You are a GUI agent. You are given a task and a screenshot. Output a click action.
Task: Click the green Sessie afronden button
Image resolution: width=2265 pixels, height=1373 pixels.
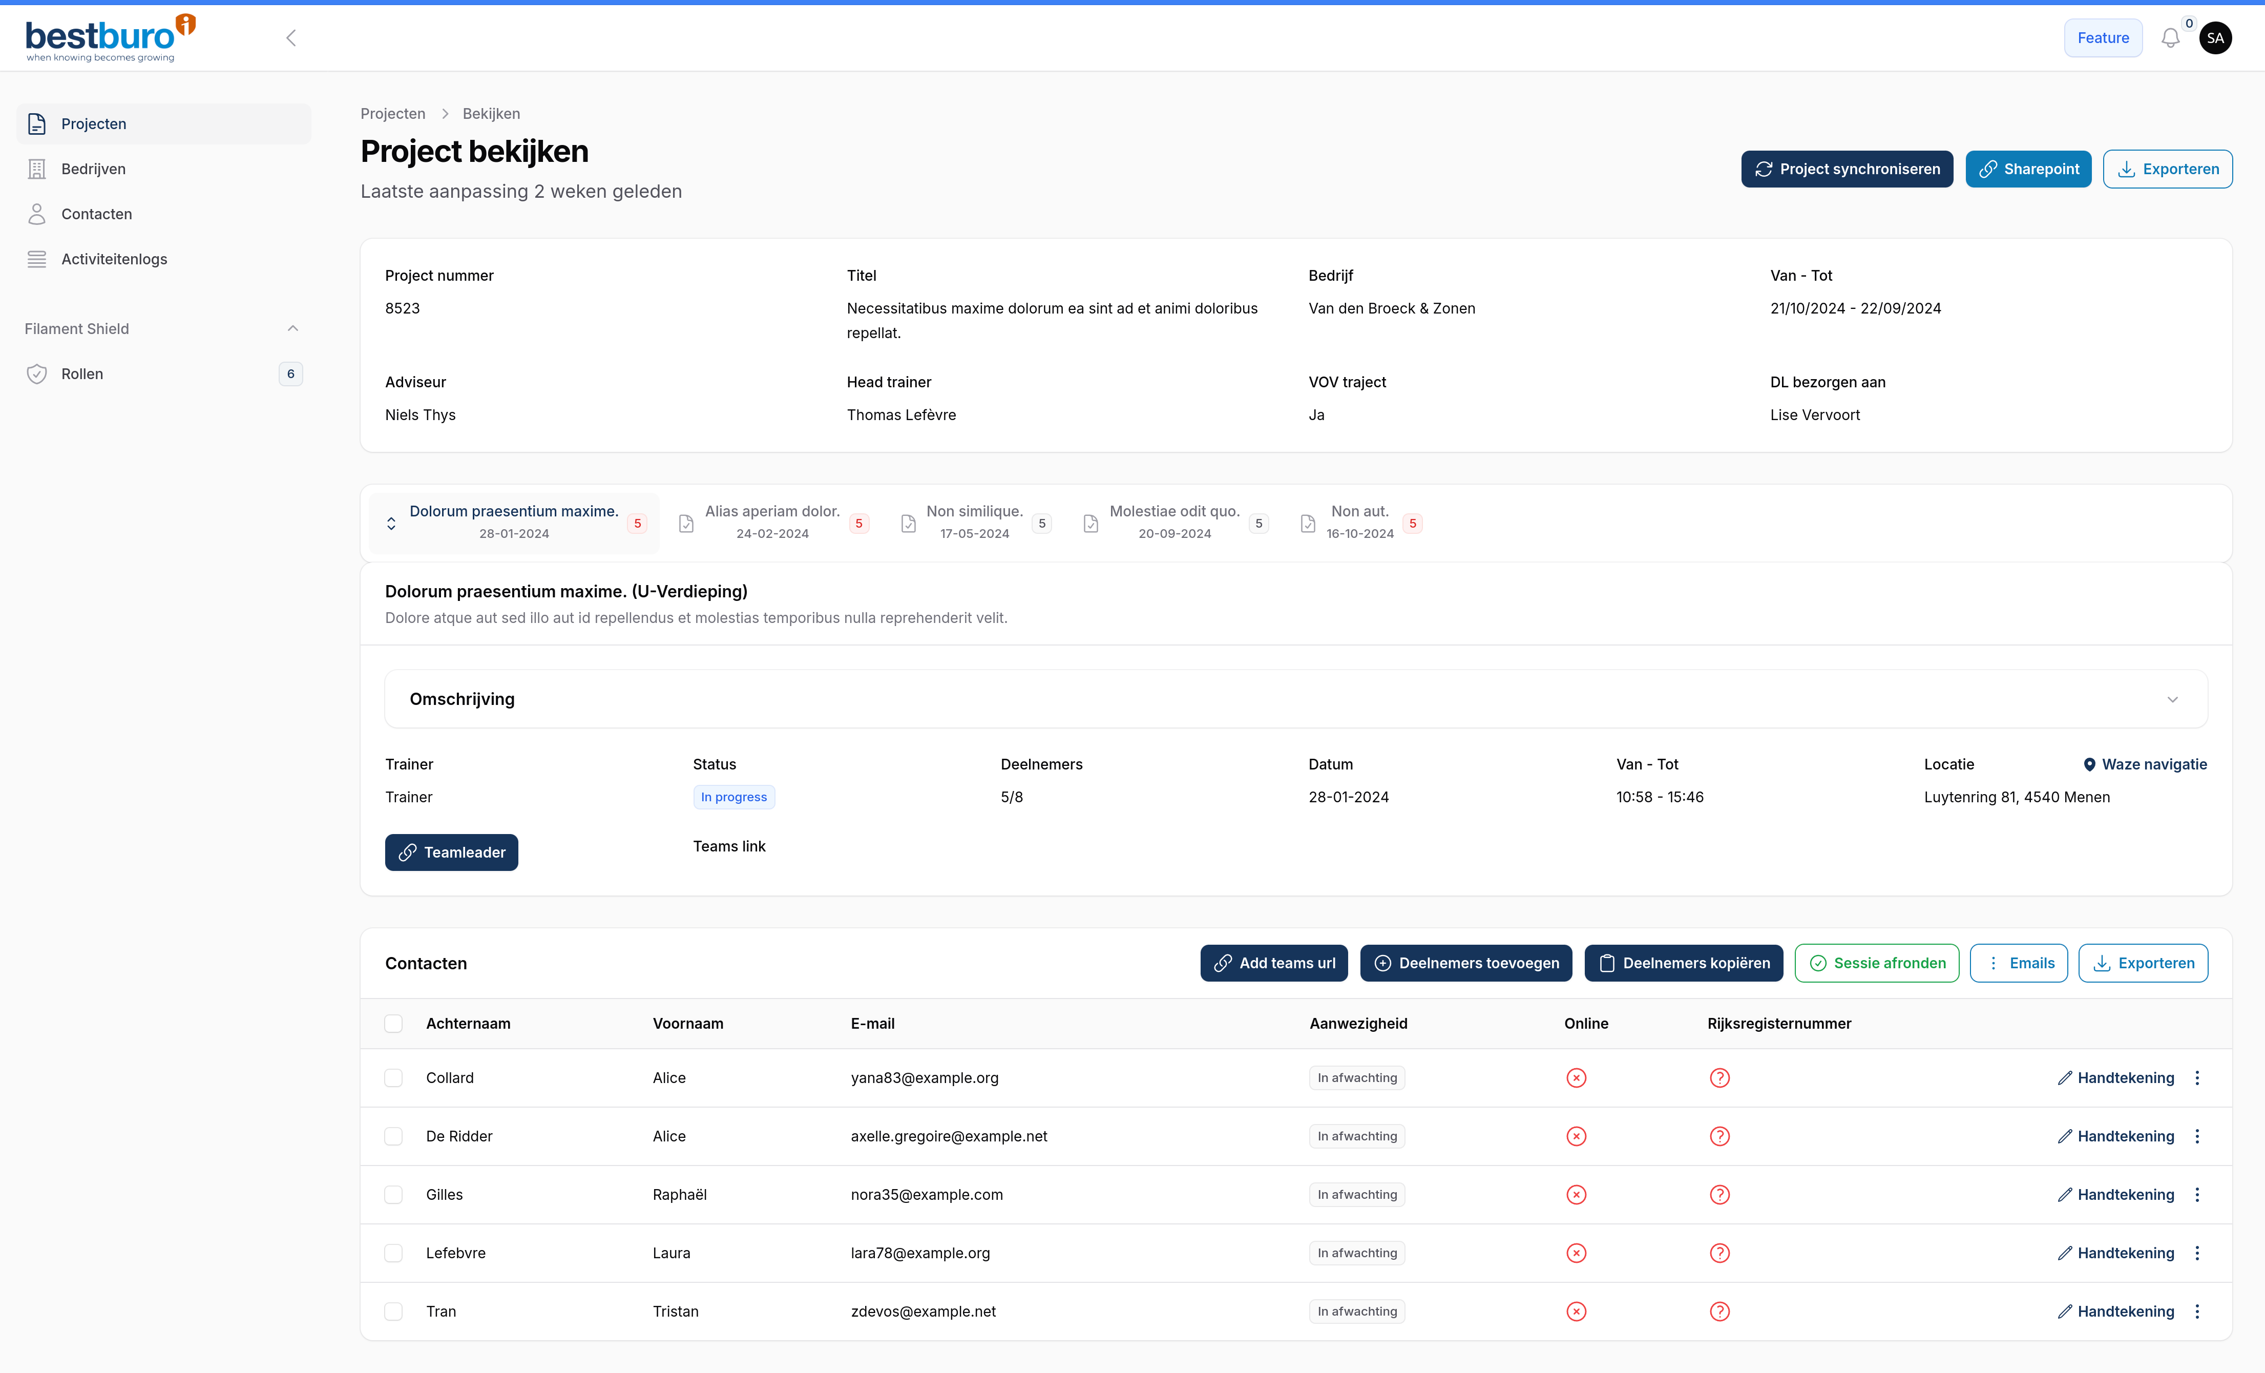tap(1876, 963)
